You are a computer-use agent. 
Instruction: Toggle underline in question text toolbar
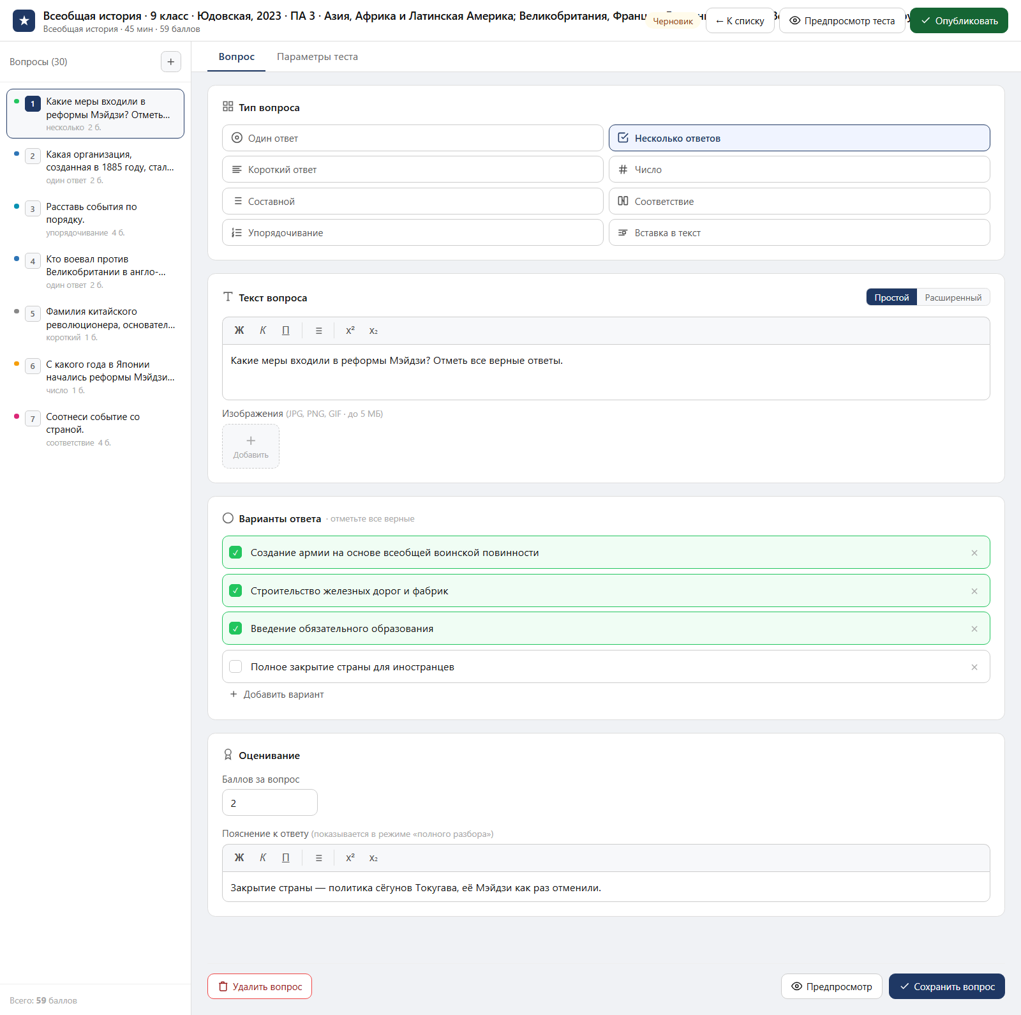click(x=286, y=331)
